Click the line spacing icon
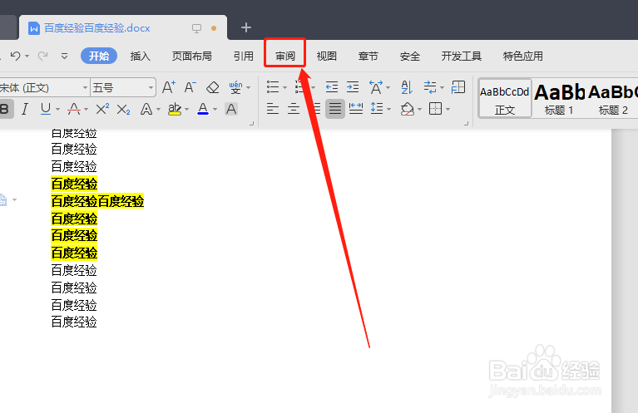The image size is (638, 413). (x=376, y=109)
